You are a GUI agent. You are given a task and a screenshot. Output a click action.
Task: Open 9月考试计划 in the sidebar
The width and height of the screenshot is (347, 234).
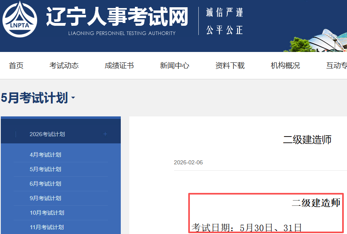tap(45, 198)
